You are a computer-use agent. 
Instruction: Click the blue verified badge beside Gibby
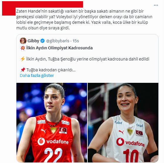point(43,41)
